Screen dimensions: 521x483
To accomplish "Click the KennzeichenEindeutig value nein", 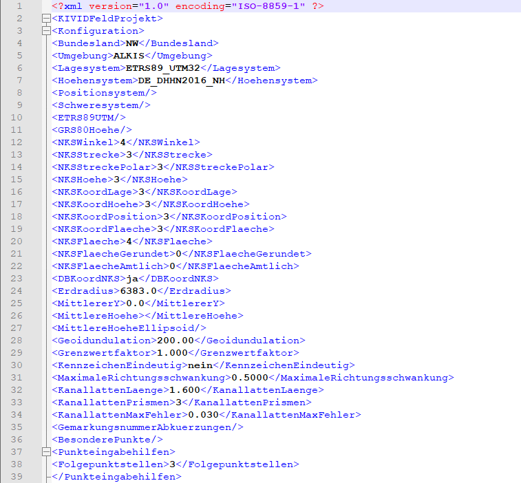I will [x=200, y=365].
